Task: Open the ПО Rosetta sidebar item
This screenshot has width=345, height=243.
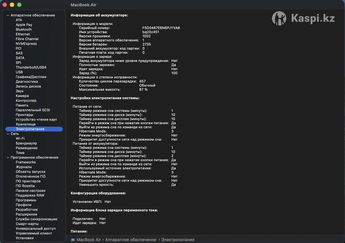Action: pyautogui.click(x=25, y=186)
